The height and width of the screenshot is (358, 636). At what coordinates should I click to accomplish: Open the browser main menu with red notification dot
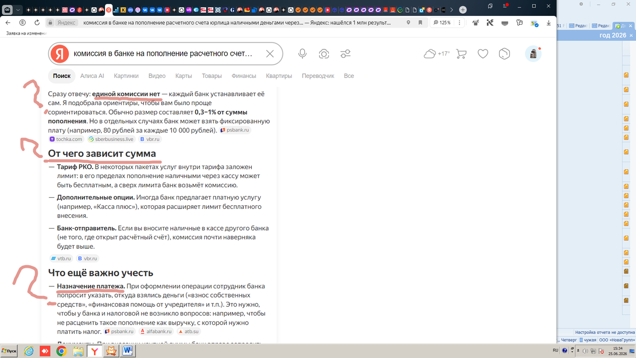[x=504, y=6]
